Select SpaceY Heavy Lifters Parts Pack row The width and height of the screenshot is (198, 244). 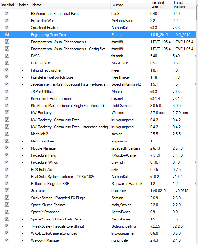click(x=98, y=219)
